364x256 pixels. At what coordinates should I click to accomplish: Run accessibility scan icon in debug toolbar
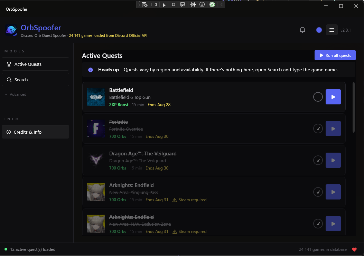point(202,4)
